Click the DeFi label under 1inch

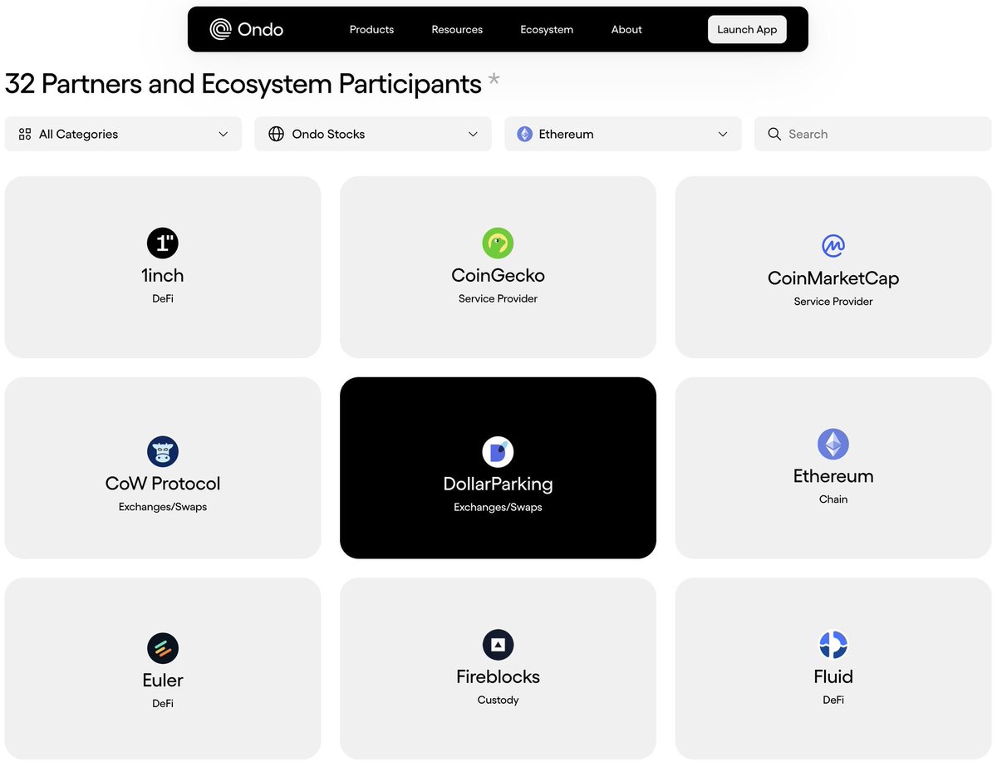163,298
